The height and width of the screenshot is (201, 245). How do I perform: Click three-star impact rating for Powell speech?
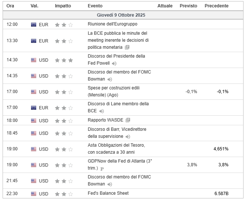click(64, 60)
